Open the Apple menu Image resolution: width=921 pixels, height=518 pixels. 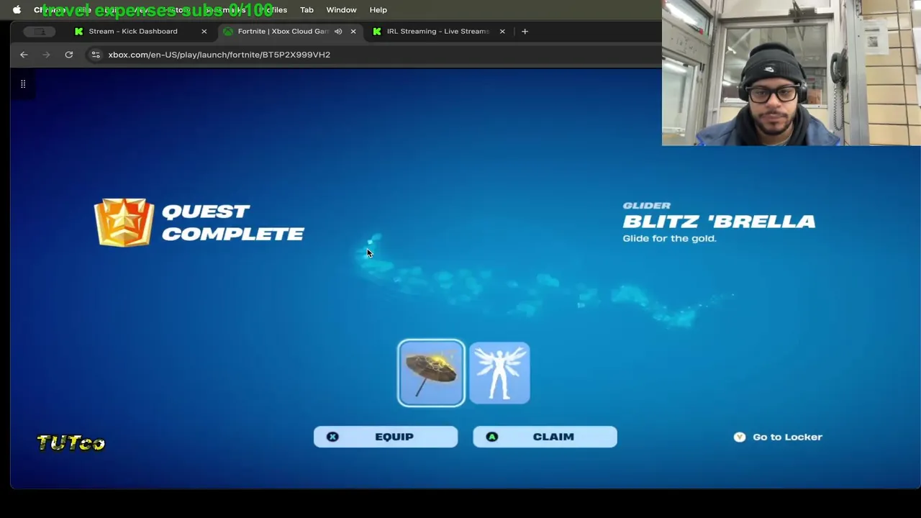tap(17, 10)
